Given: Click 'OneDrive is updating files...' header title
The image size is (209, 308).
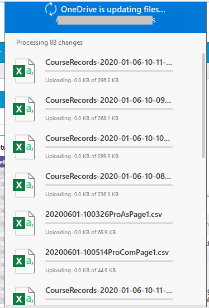Looking at the screenshot, I should 113,10.
